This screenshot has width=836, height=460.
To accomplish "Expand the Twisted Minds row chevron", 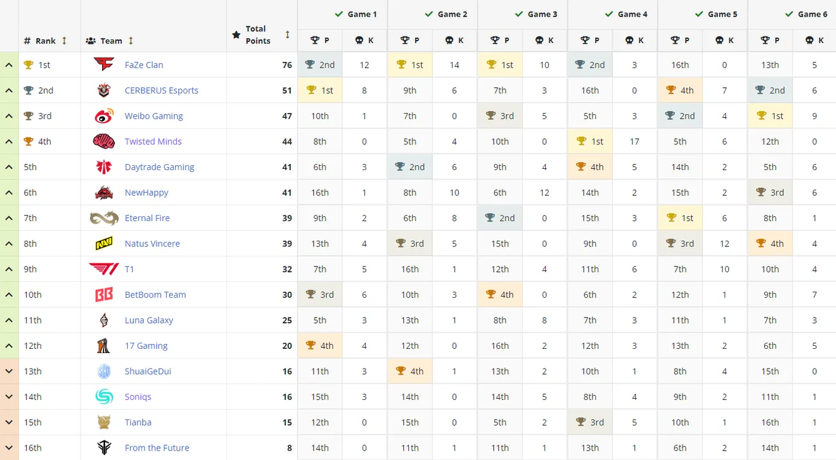I will click(x=9, y=141).
